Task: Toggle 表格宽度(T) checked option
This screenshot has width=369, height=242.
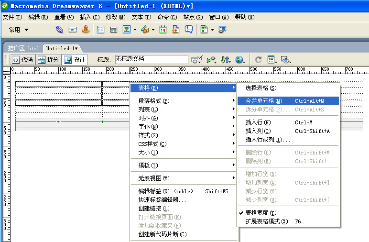Action: (x=288, y=213)
